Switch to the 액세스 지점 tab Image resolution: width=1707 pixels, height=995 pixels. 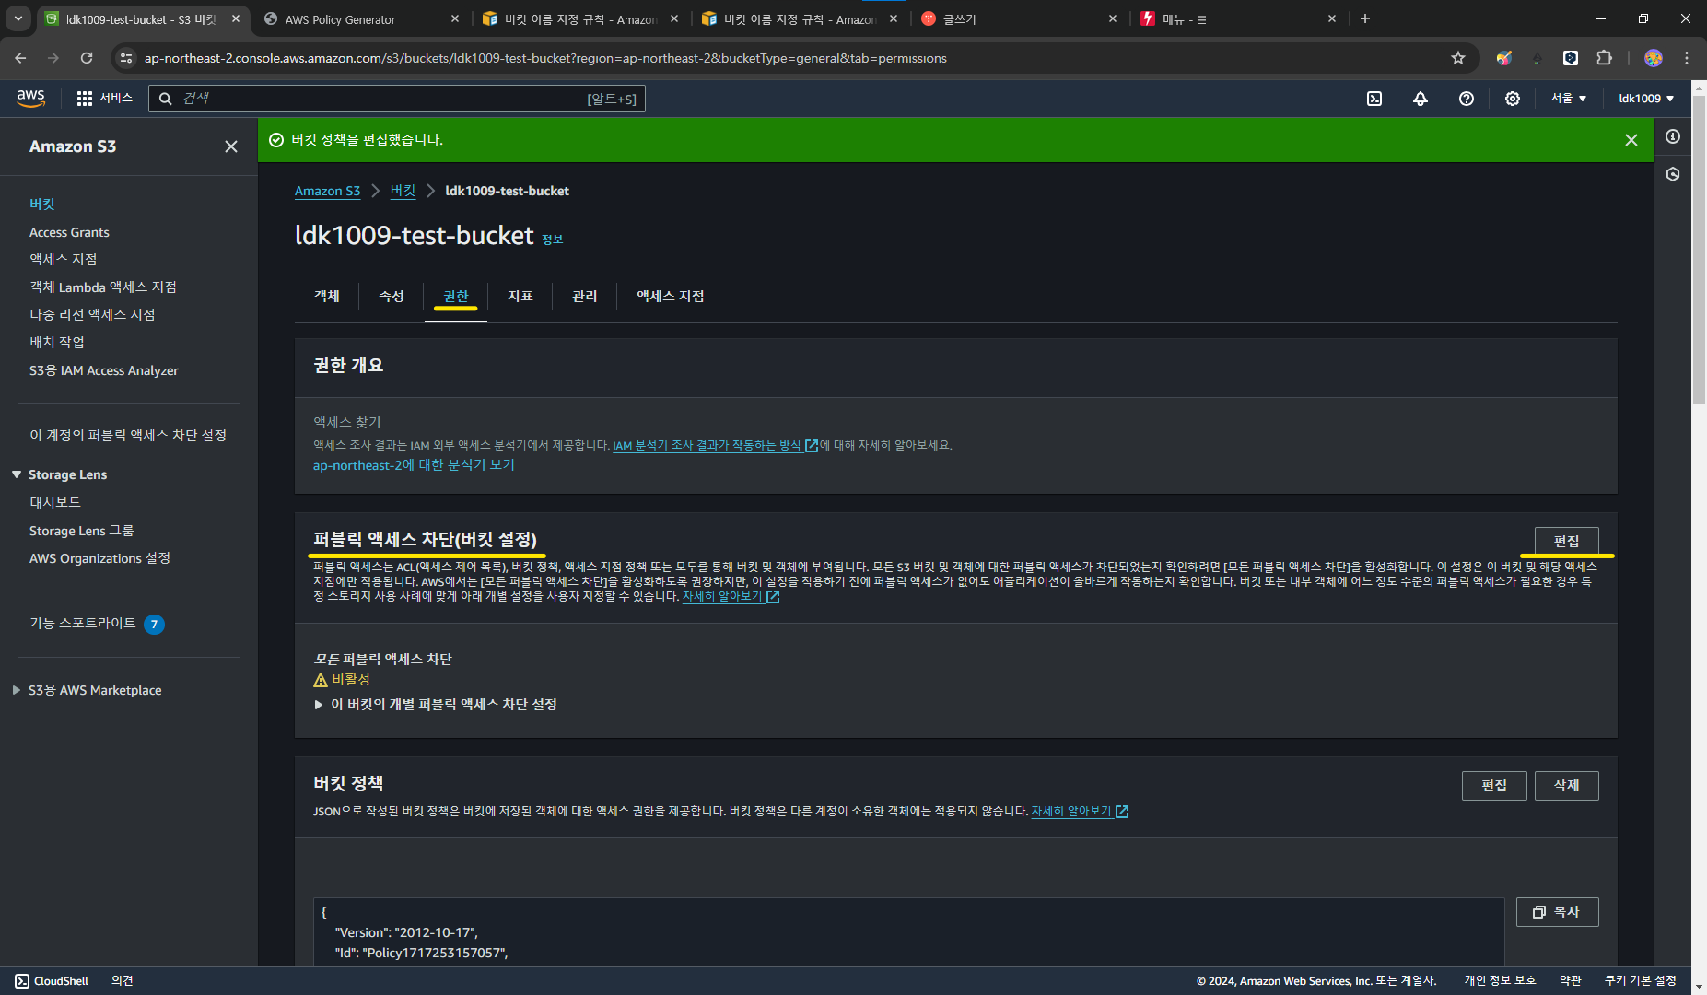(671, 297)
